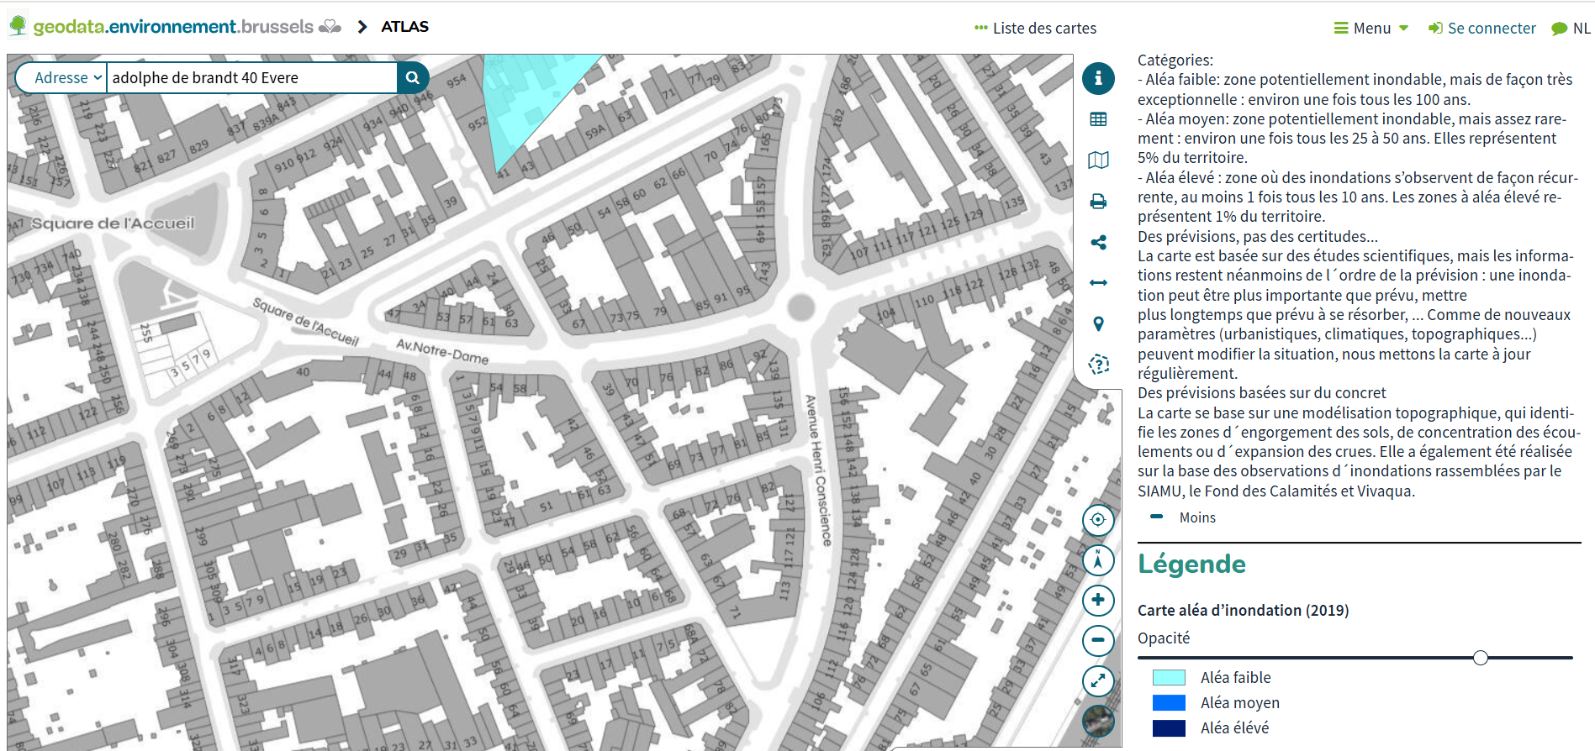Open Liste des cartes

(1035, 29)
